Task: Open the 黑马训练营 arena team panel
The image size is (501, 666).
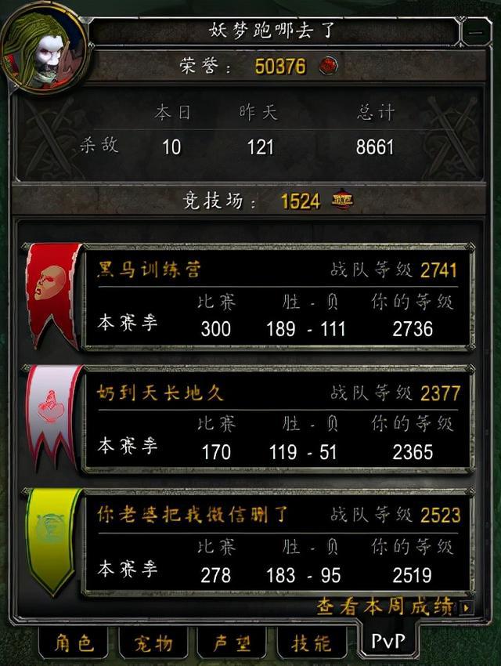Action: tap(279, 297)
